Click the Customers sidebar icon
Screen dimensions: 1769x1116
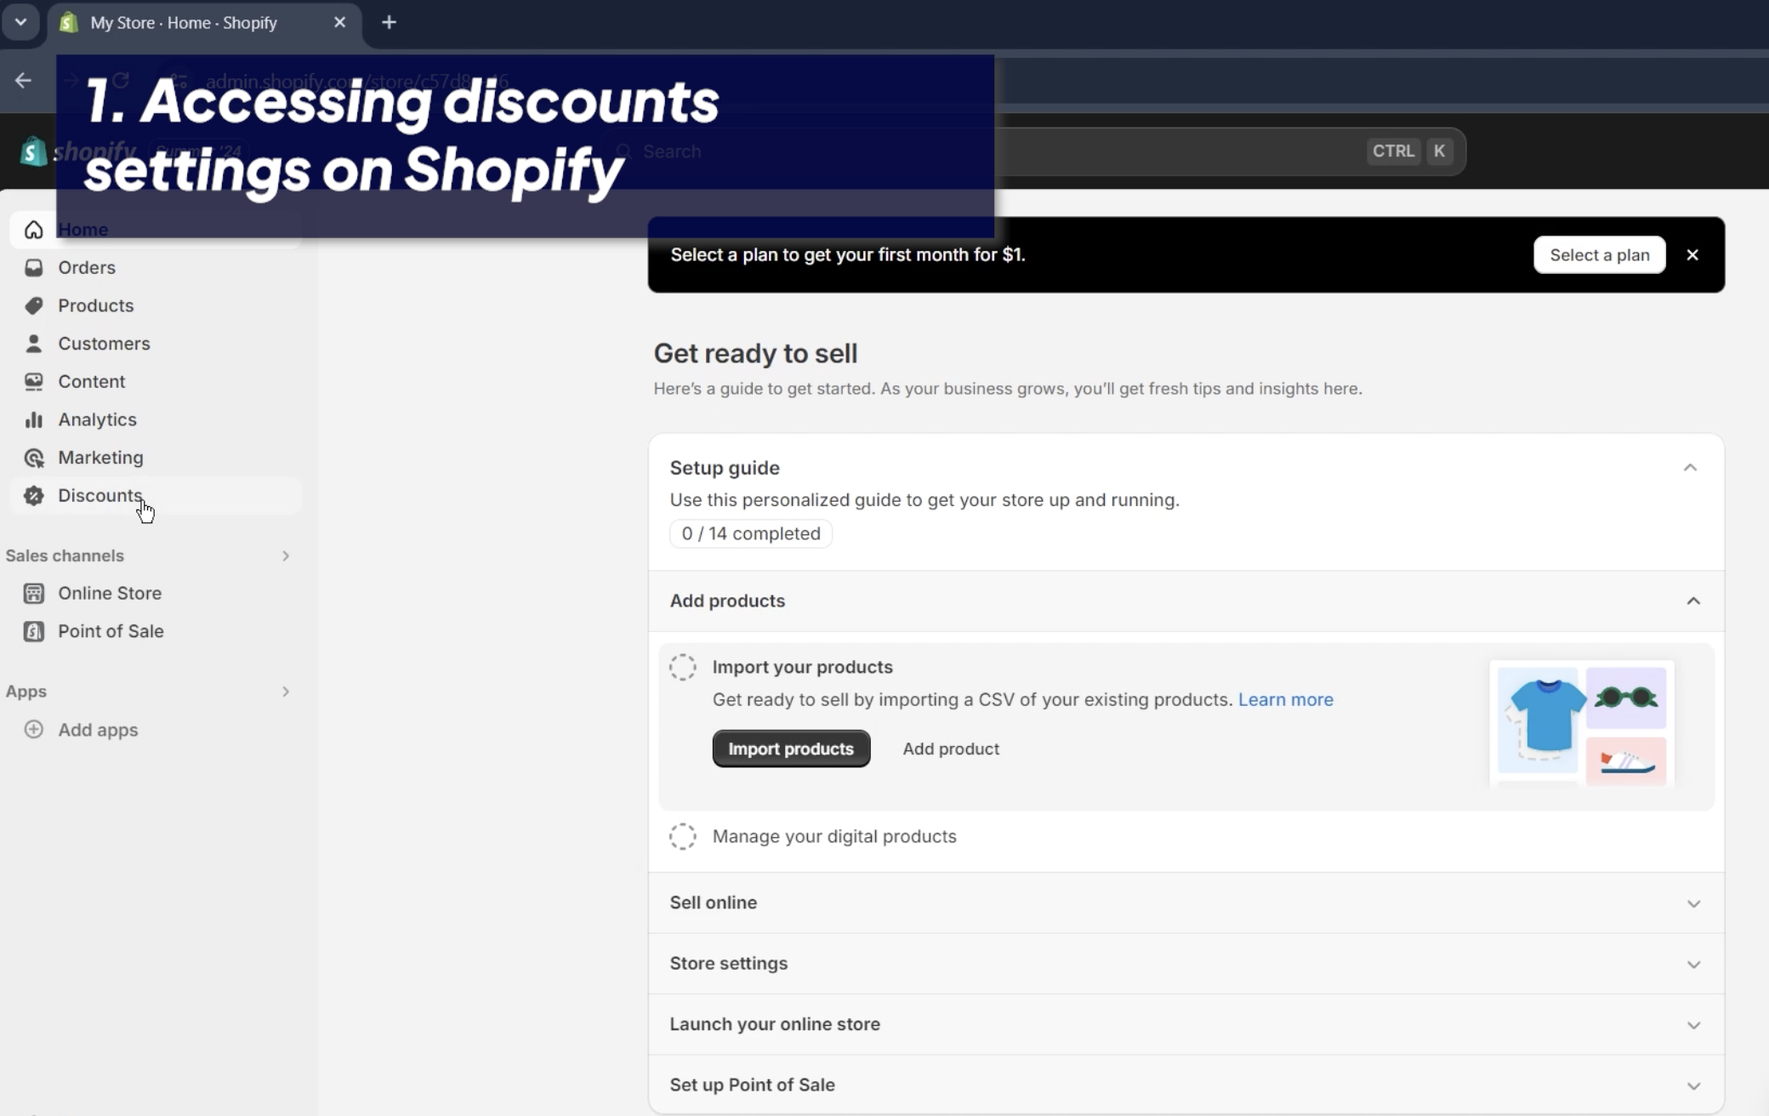(33, 344)
